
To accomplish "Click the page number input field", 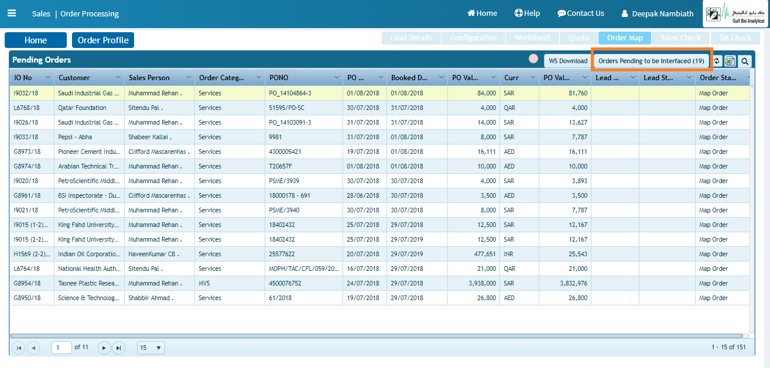I will point(61,348).
